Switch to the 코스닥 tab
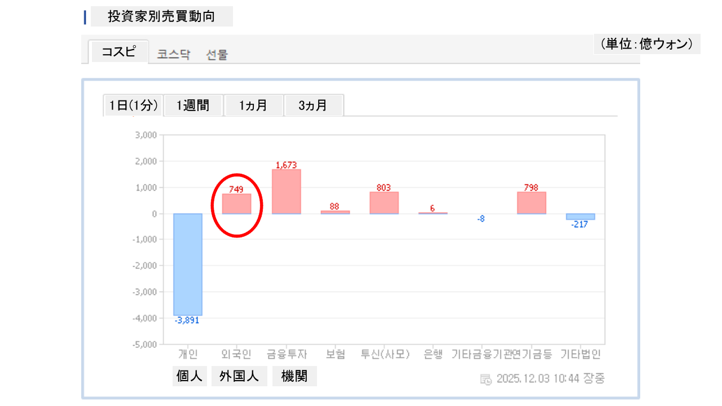 pos(174,55)
